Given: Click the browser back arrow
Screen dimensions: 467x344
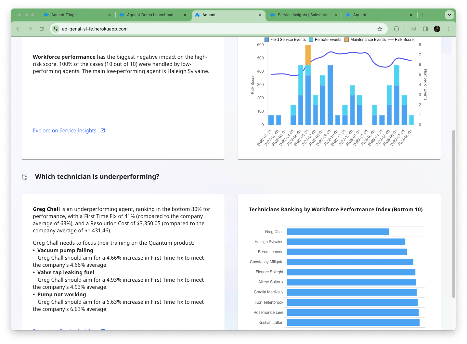Looking at the screenshot, I should click(x=18, y=29).
